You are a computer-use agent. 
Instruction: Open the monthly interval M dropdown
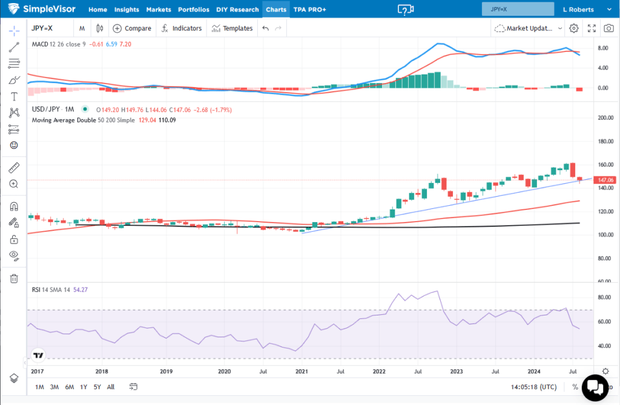pyautogui.click(x=82, y=28)
